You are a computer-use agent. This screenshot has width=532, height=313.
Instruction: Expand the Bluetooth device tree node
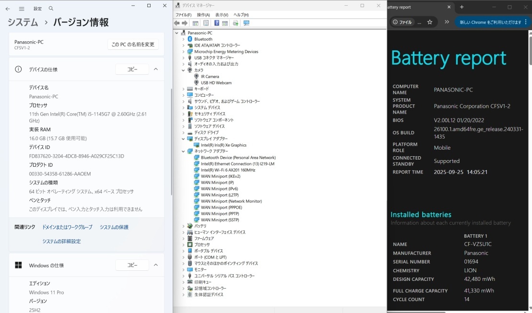click(x=183, y=39)
